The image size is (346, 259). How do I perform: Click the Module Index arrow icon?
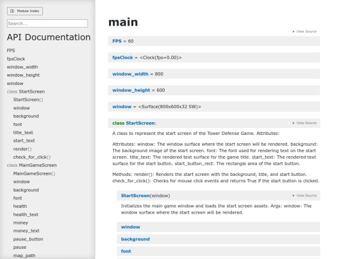[x=12, y=11]
